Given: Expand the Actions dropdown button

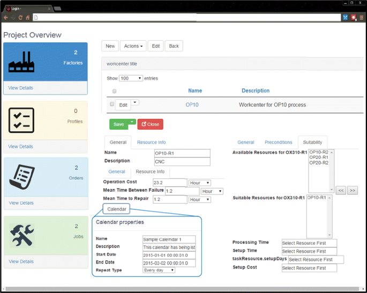Looking at the screenshot, I should (132, 46).
